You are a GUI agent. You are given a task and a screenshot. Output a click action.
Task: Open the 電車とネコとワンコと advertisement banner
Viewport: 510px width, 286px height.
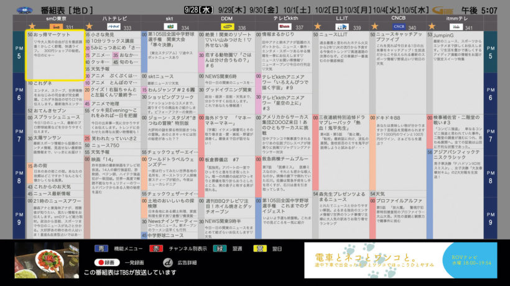tap(401, 261)
